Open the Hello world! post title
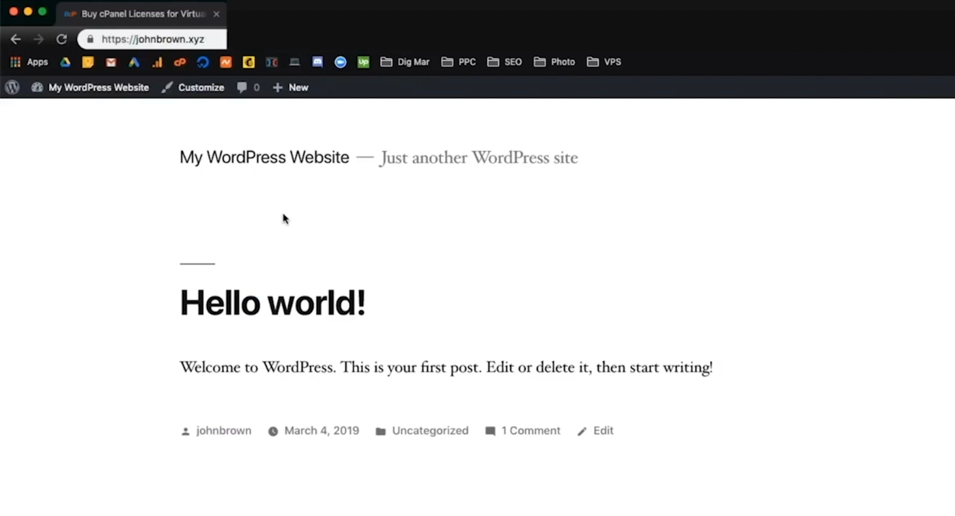955x516 pixels. coord(273,303)
